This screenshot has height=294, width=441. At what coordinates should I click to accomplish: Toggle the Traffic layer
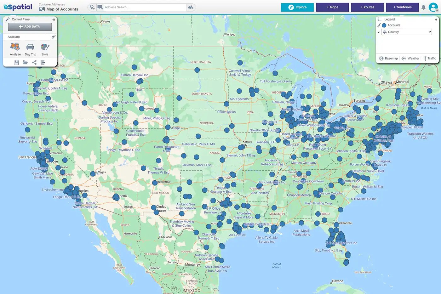point(430,58)
